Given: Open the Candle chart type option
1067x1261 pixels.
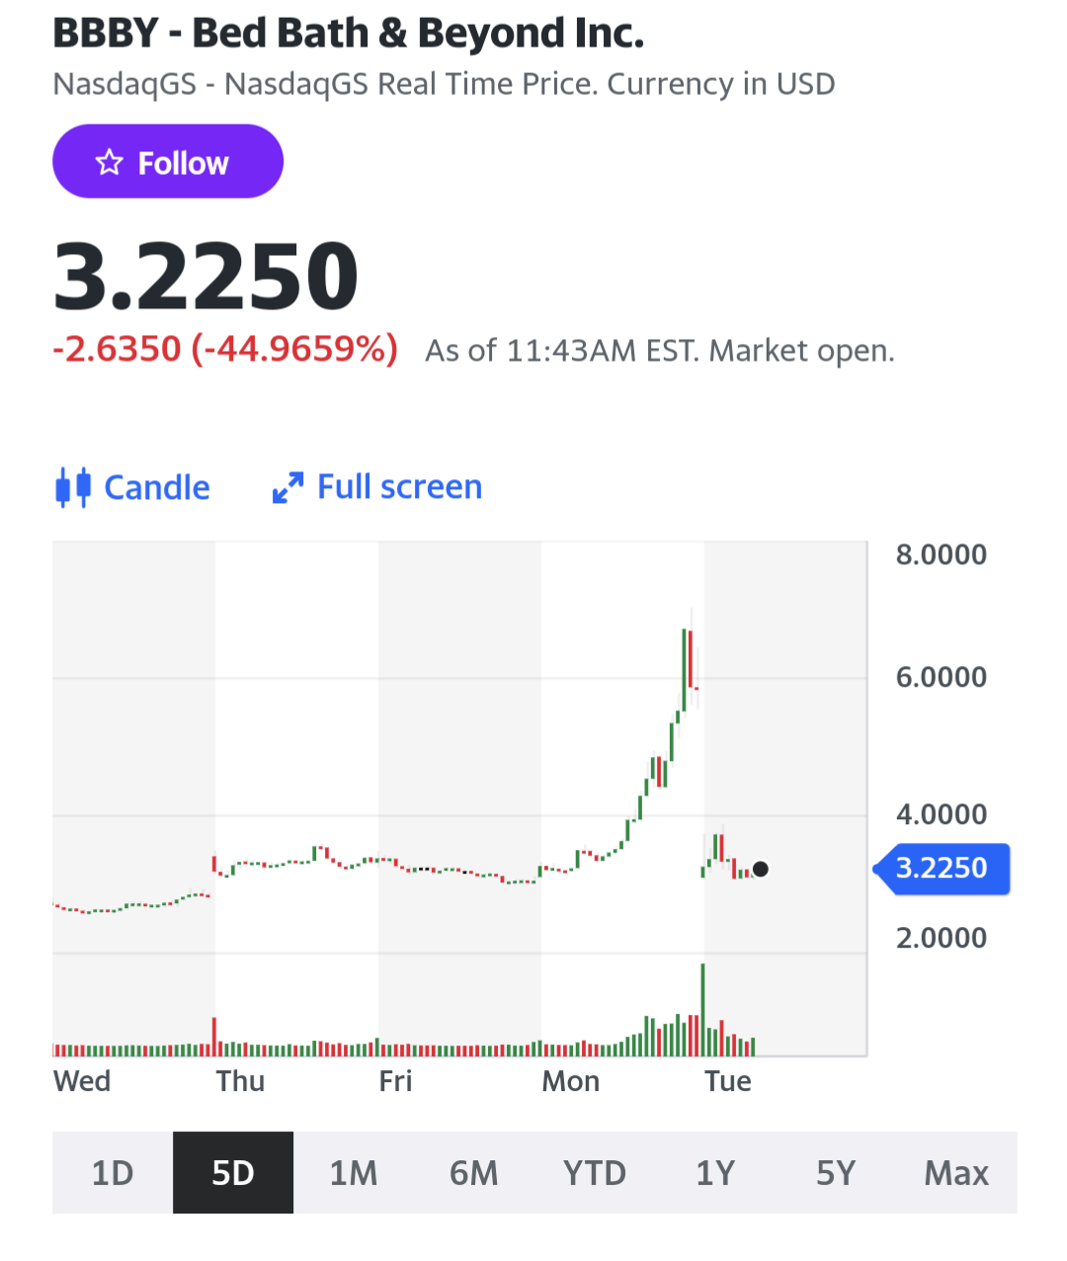Looking at the screenshot, I should pos(133,487).
